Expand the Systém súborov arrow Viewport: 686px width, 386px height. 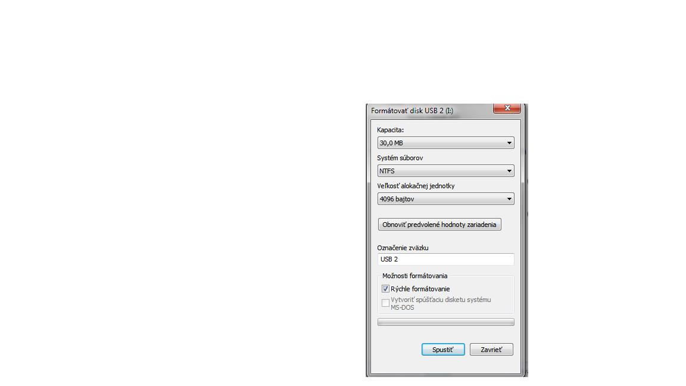[509, 171]
